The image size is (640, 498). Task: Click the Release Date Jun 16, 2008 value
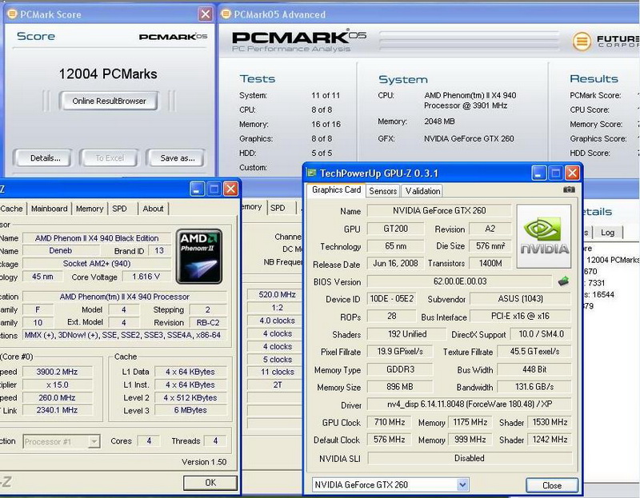coord(395,263)
